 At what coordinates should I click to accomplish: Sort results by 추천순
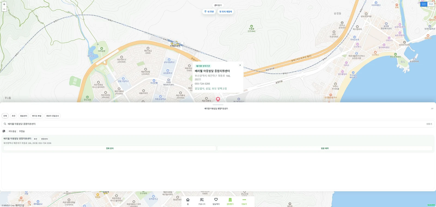click(x=22, y=131)
